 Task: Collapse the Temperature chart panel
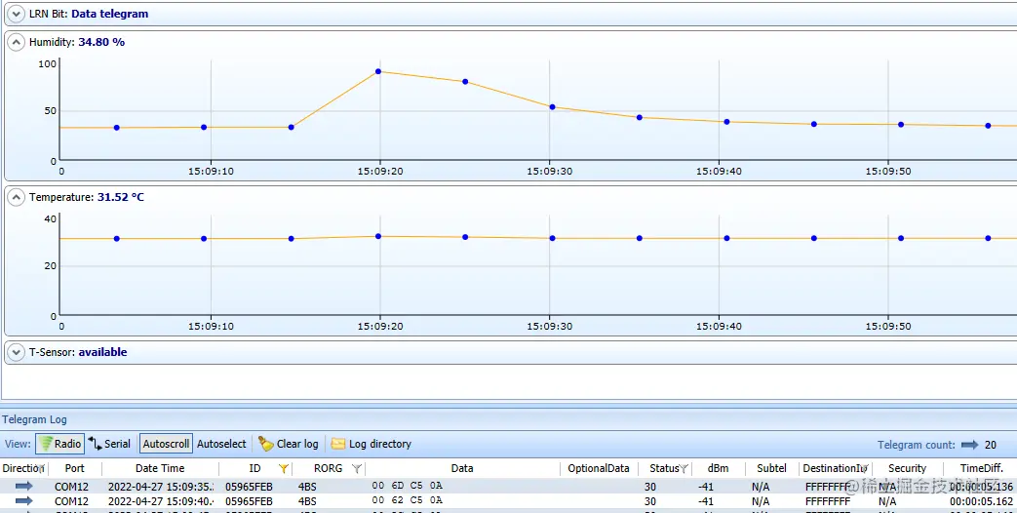pos(17,197)
